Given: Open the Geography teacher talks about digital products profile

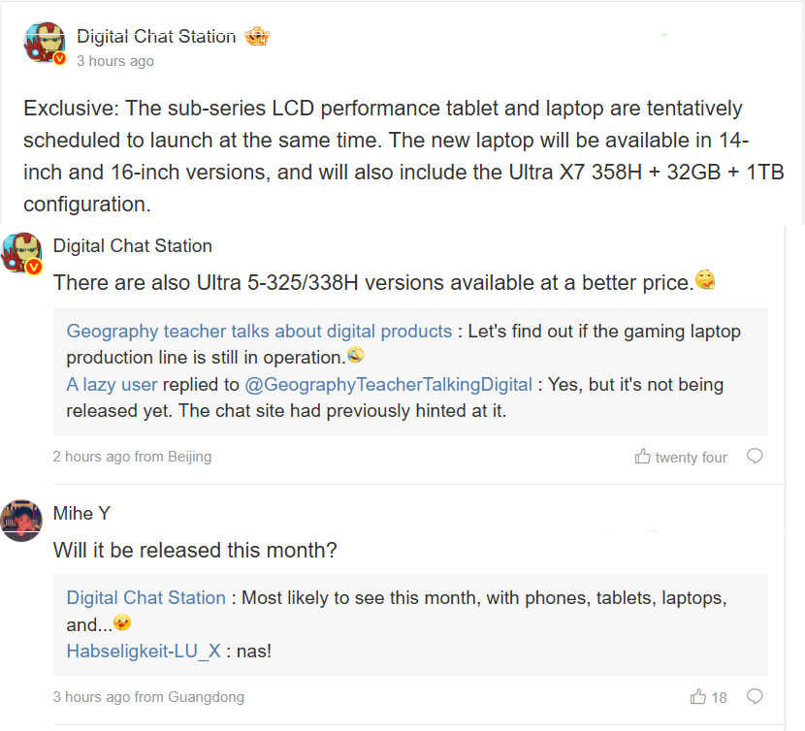Looking at the screenshot, I should [259, 332].
